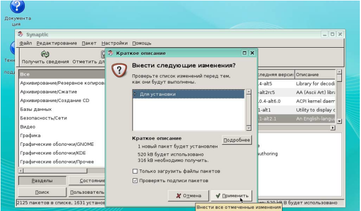Expand the Для установки tree row
This screenshot has width=361, height=211.
[x=135, y=94]
